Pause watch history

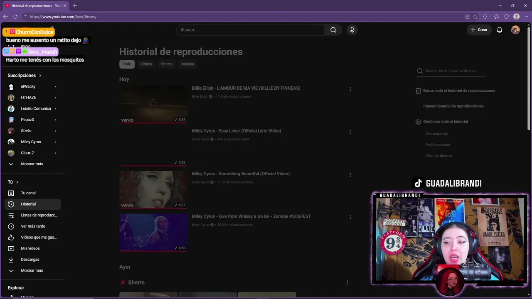(x=453, y=106)
